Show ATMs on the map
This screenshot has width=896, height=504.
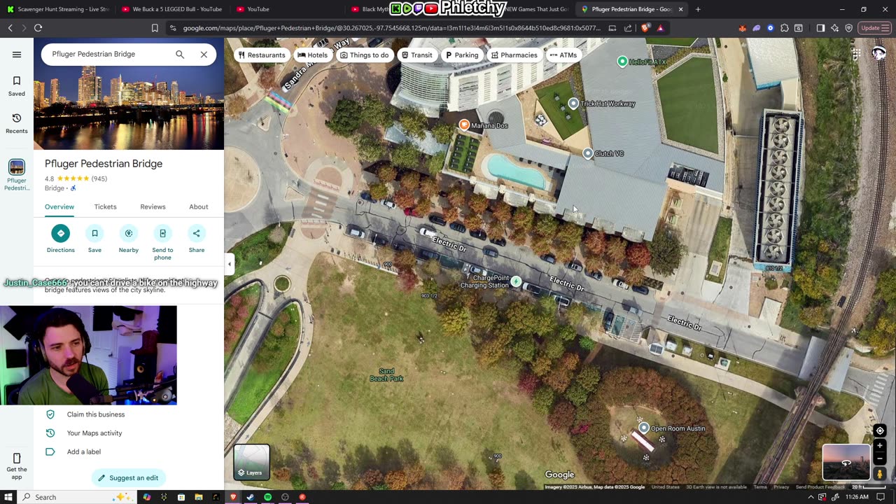pos(563,55)
